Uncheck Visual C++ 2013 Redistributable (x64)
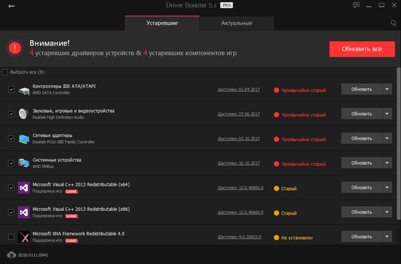401x264 pixels. point(11,188)
